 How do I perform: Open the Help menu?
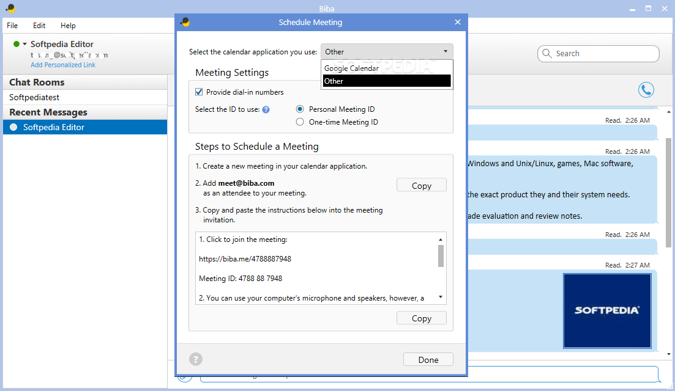[68, 25]
